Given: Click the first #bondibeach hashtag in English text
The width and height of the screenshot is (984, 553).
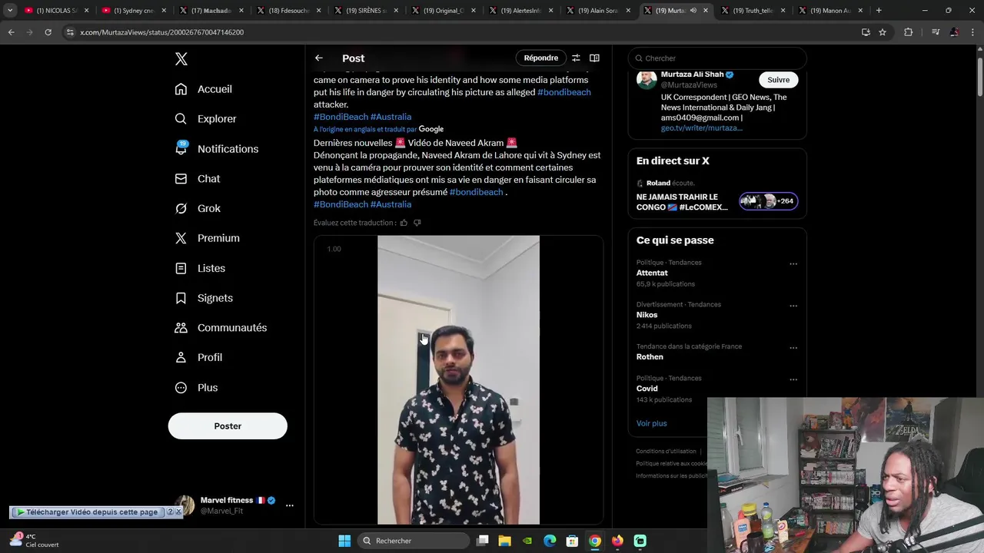Looking at the screenshot, I should pyautogui.click(x=564, y=92).
